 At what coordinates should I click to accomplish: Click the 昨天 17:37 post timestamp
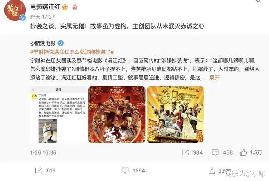coord(42,17)
